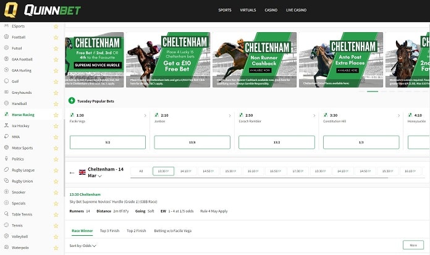This screenshot has height=255, width=430.
Task: Open the Cheltenham - 14 Mar meeting dropdown
Action: click(x=105, y=172)
